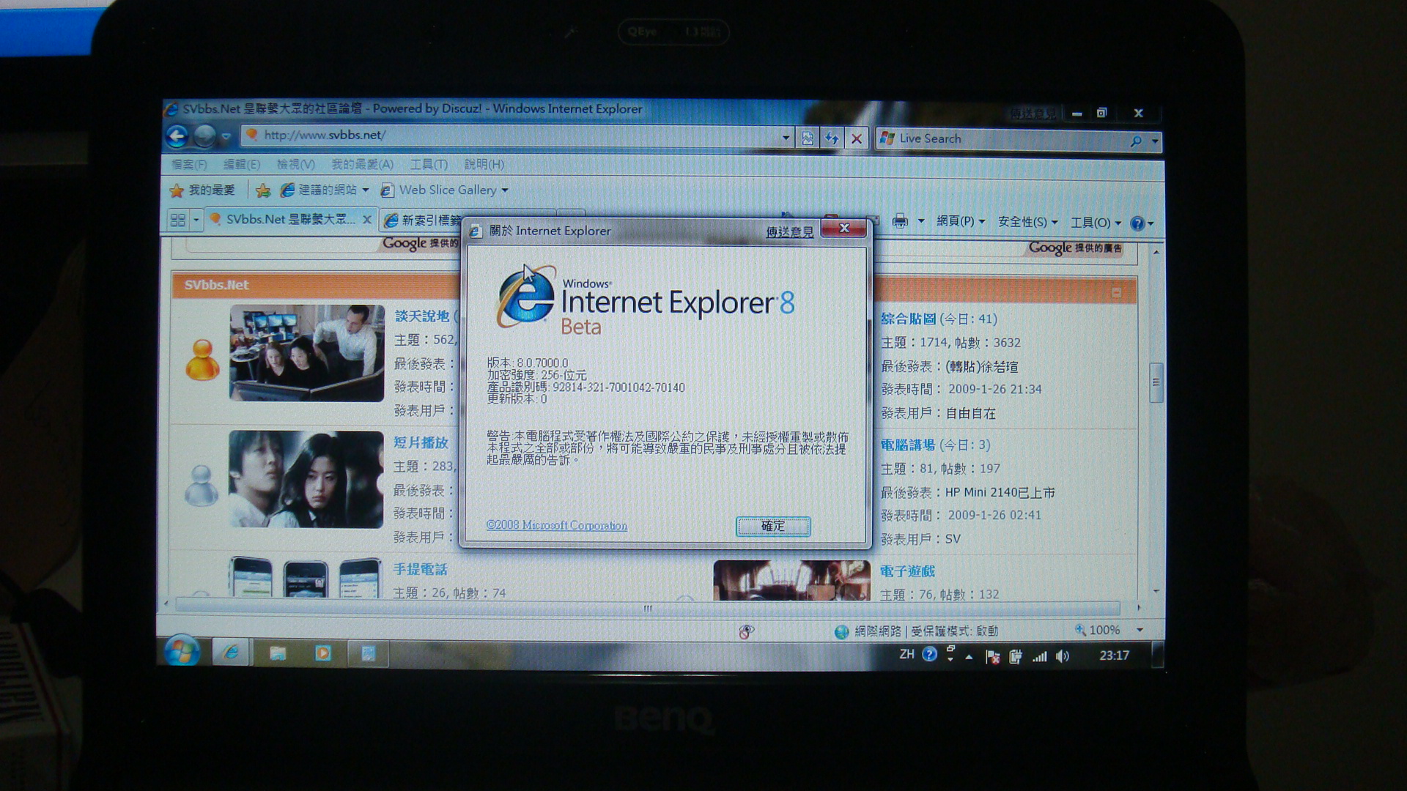Viewport: 1407px width, 791px height.
Task: Click the page's vertical scrollbar thumb
Action: (1156, 382)
